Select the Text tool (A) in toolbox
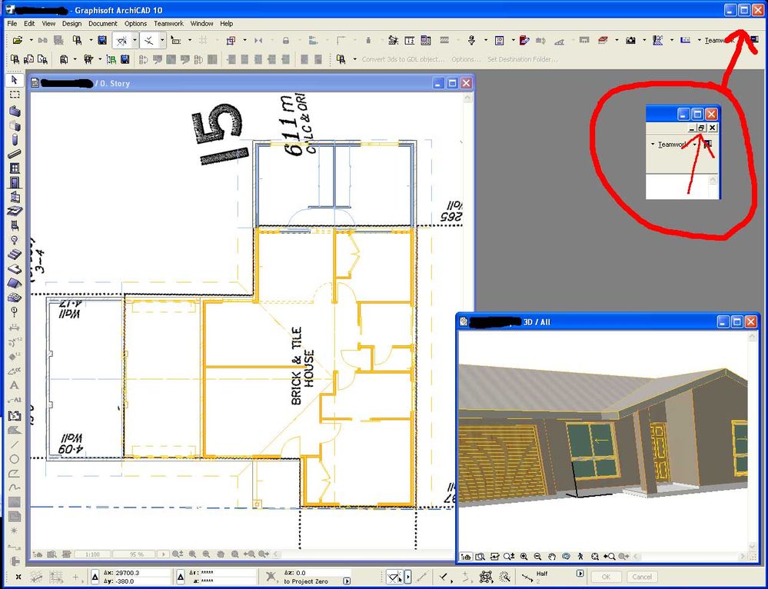 pyautogui.click(x=15, y=385)
